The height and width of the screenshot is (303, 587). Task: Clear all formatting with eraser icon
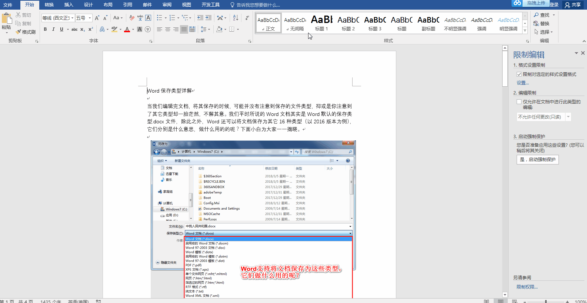[132, 18]
